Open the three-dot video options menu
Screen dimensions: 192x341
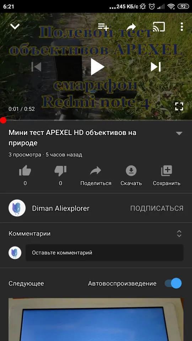(x=182, y=27)
